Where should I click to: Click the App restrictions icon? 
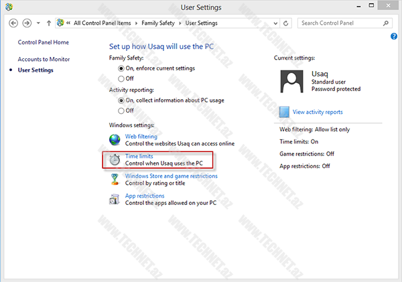(x=115, y=199)
